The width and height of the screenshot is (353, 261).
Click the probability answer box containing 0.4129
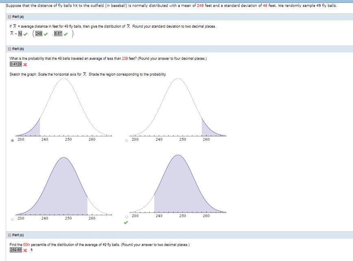16,64
